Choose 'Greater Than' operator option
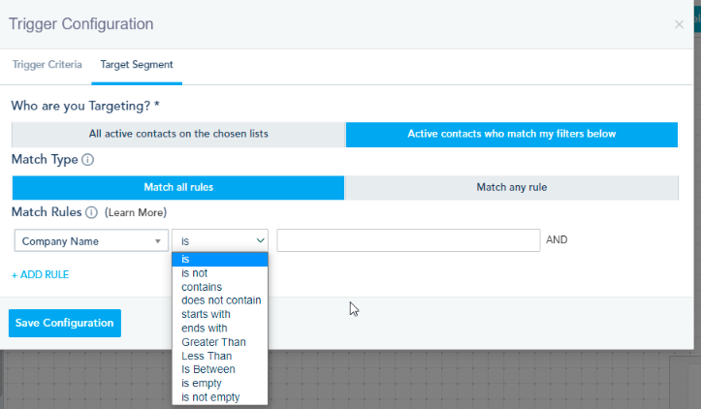701x409 pixels. (x=213, y=342)
